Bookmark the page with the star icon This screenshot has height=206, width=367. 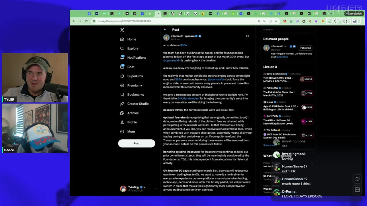tap(276, 21)
